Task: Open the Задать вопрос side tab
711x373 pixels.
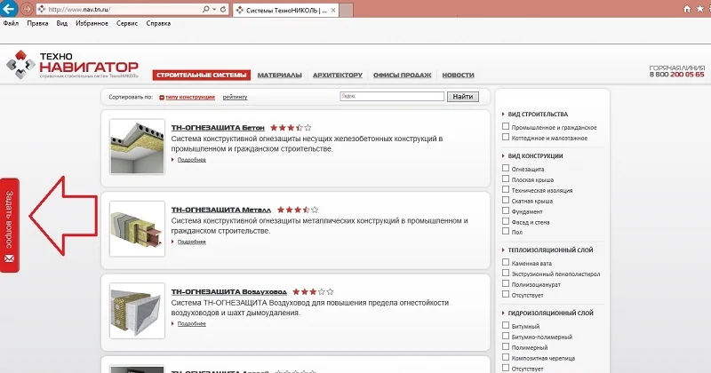Action: click(10, 226)
